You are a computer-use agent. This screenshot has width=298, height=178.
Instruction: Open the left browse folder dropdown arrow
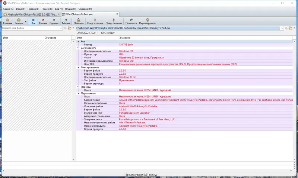point(73,28)
